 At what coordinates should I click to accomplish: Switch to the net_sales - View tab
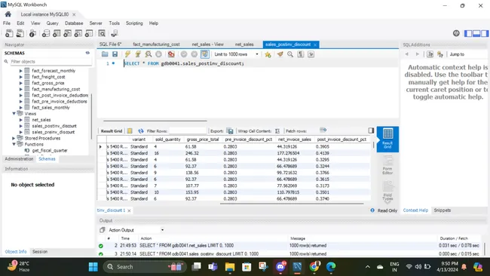208,44
